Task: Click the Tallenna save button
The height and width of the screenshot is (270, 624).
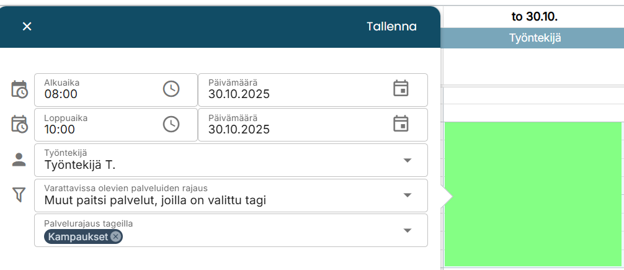Action: (391, 27)
